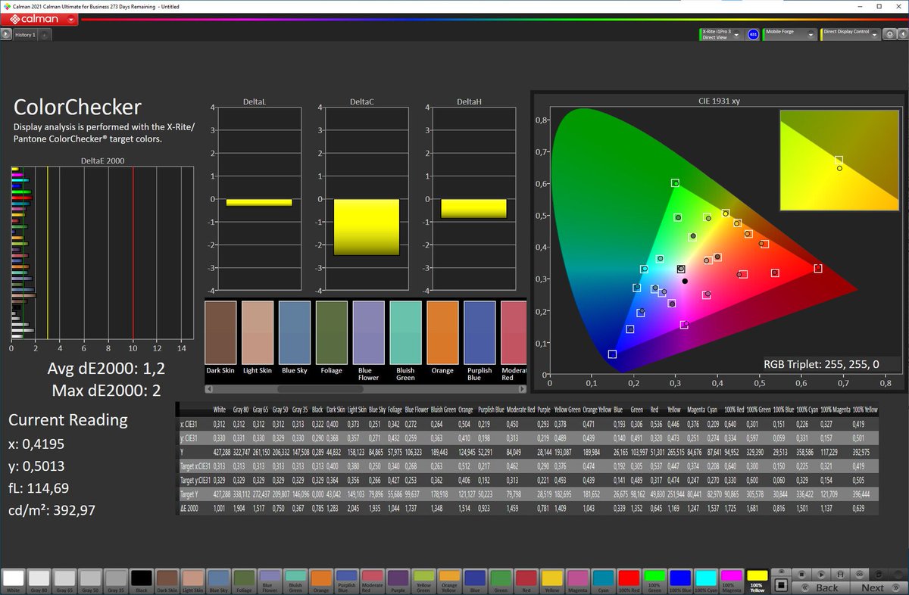Screen dimensions: 909x595
Task: Click the CIE 1931 xy chart zoomed inset
Action: [839, 160]
